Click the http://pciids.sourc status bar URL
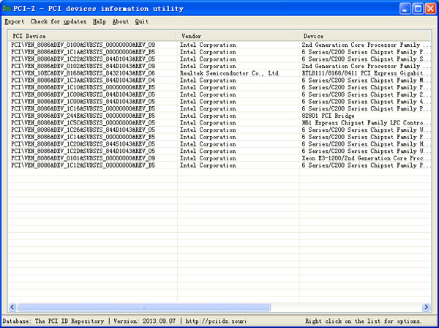Image resolution: width=439 pixels, height=328 pixels. tap(216, 321)
